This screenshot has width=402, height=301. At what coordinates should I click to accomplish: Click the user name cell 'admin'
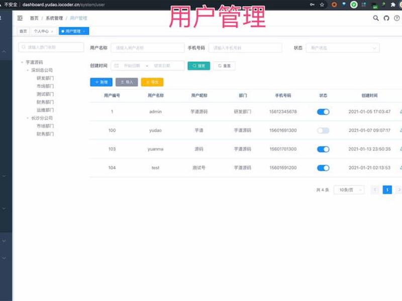point(155,111)
